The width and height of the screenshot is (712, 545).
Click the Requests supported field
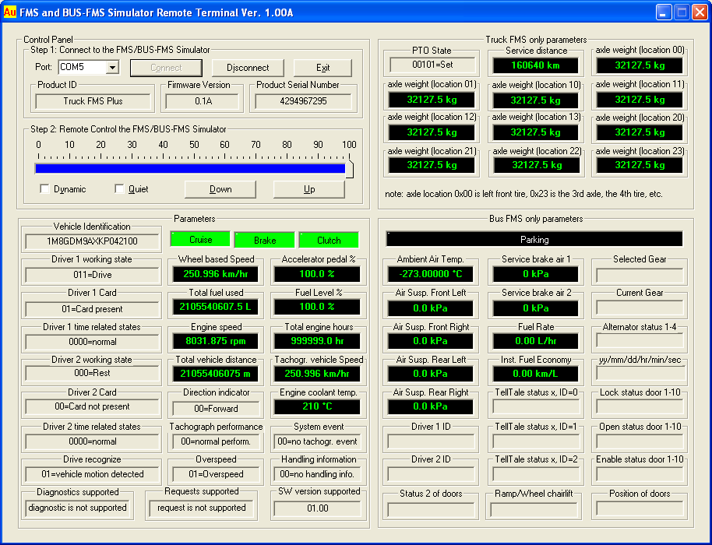click(x=201, y=508)
